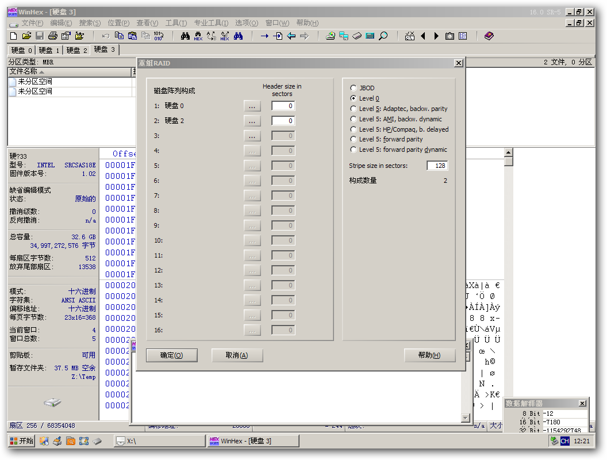Click the Open Disk icon

point(330,36)
